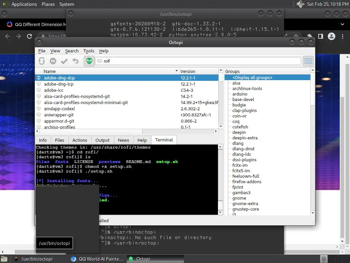350x263 pixels.
Task: Click status icon beside amdapp-codexl
Action: tap(39, 109)
